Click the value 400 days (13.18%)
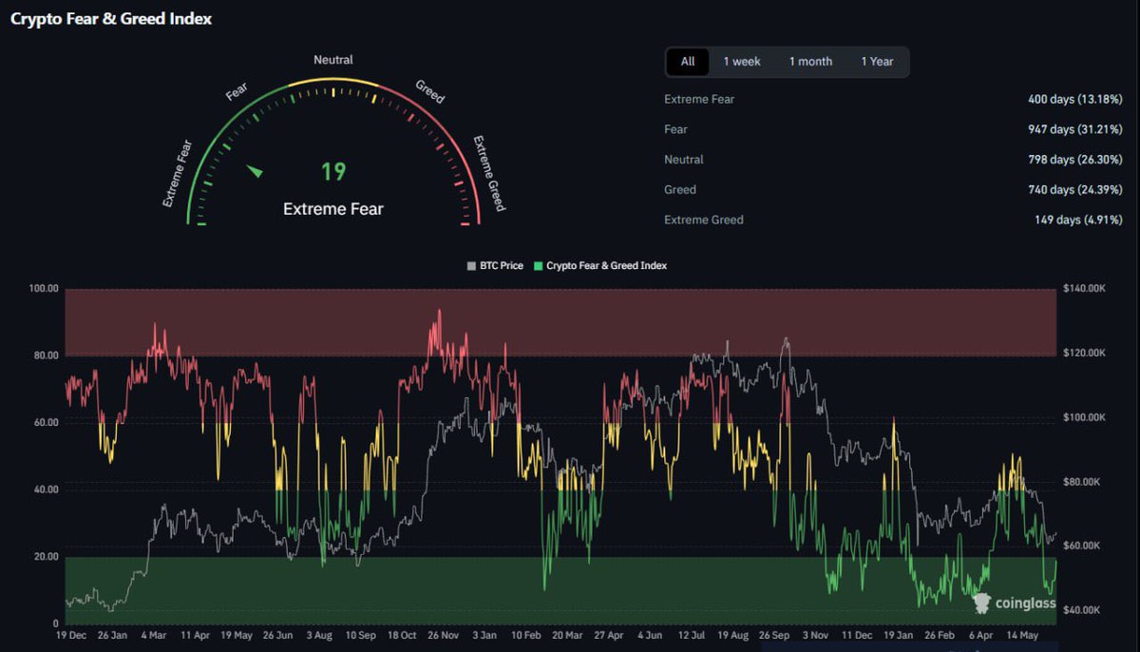The height and width of the screenshot is (652, 1140). (1074, 99)
